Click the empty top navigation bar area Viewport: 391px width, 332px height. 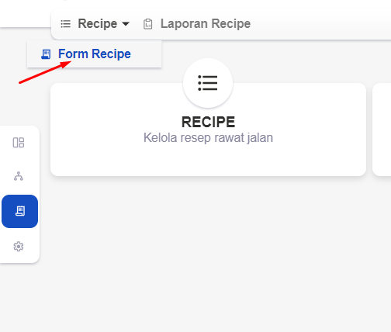(320, 24)
